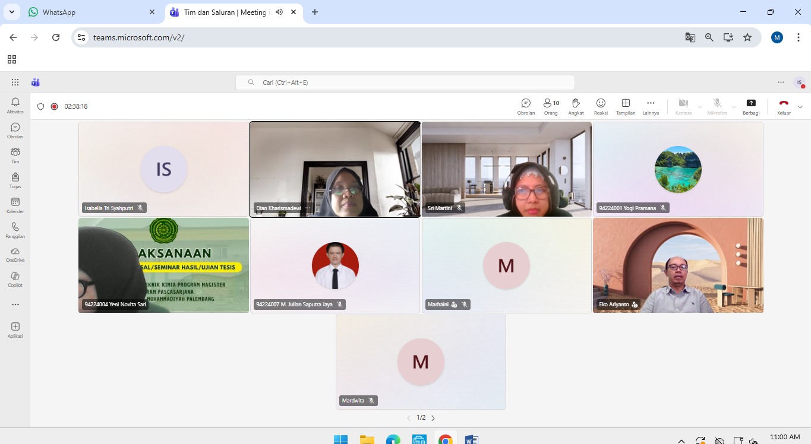Expand the Keluar leave options arrow
This screenshot has height=444, width=811.
tap(800, 107)
